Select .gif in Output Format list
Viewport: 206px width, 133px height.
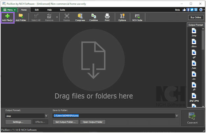click(194, 54)
